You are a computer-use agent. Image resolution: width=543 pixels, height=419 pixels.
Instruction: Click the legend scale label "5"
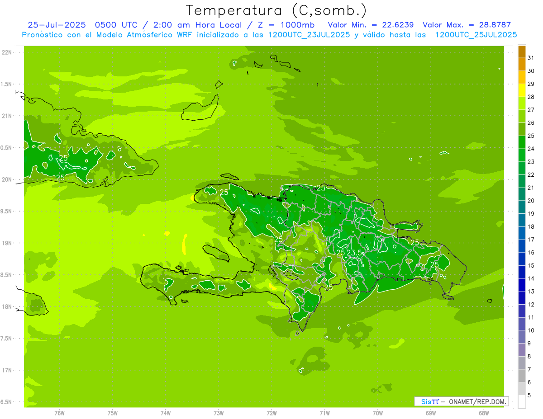click(x=529, y=395)
